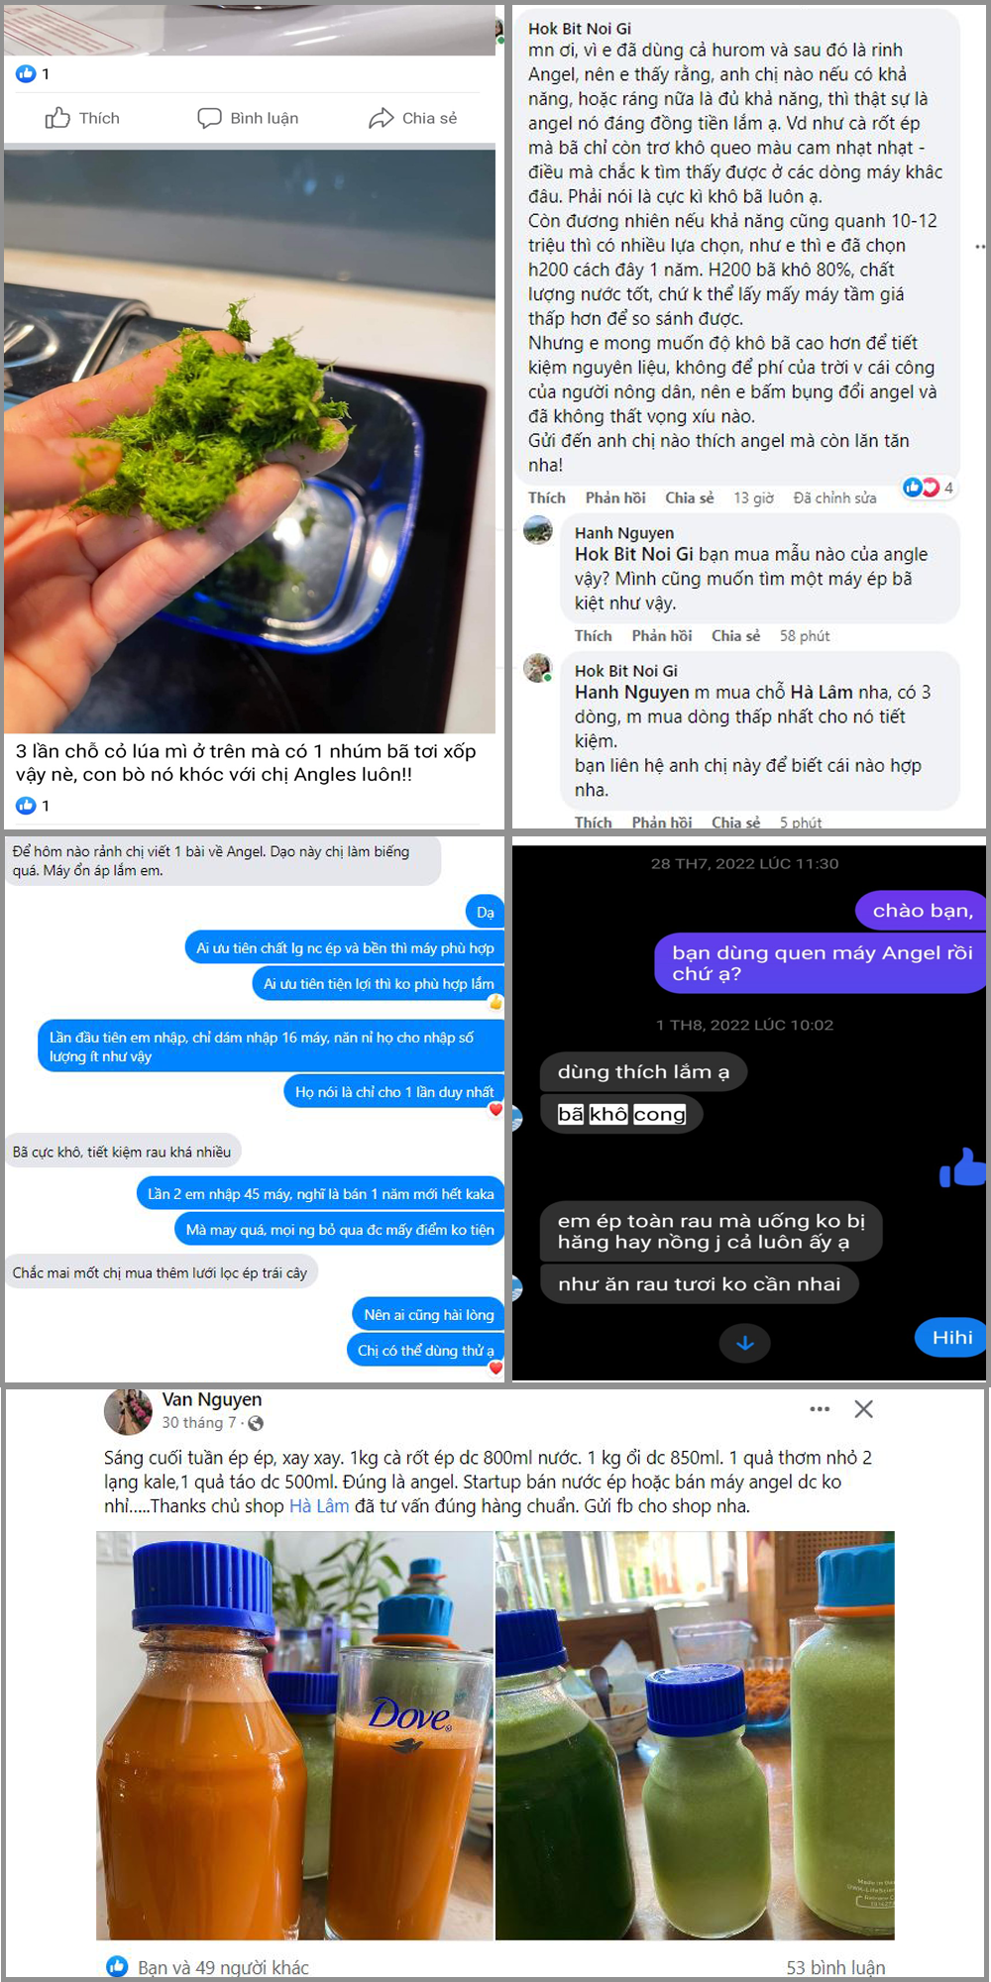Click Phản hồi under Hanh Nguyen's comment
The width and height of the screenshot is (991, 1982).
click(x=662, y=636)
